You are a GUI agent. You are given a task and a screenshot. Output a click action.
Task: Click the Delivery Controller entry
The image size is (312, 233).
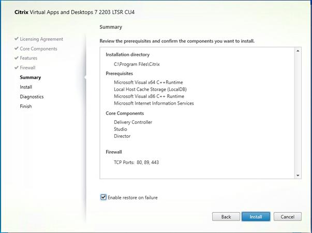coord(133,122)
